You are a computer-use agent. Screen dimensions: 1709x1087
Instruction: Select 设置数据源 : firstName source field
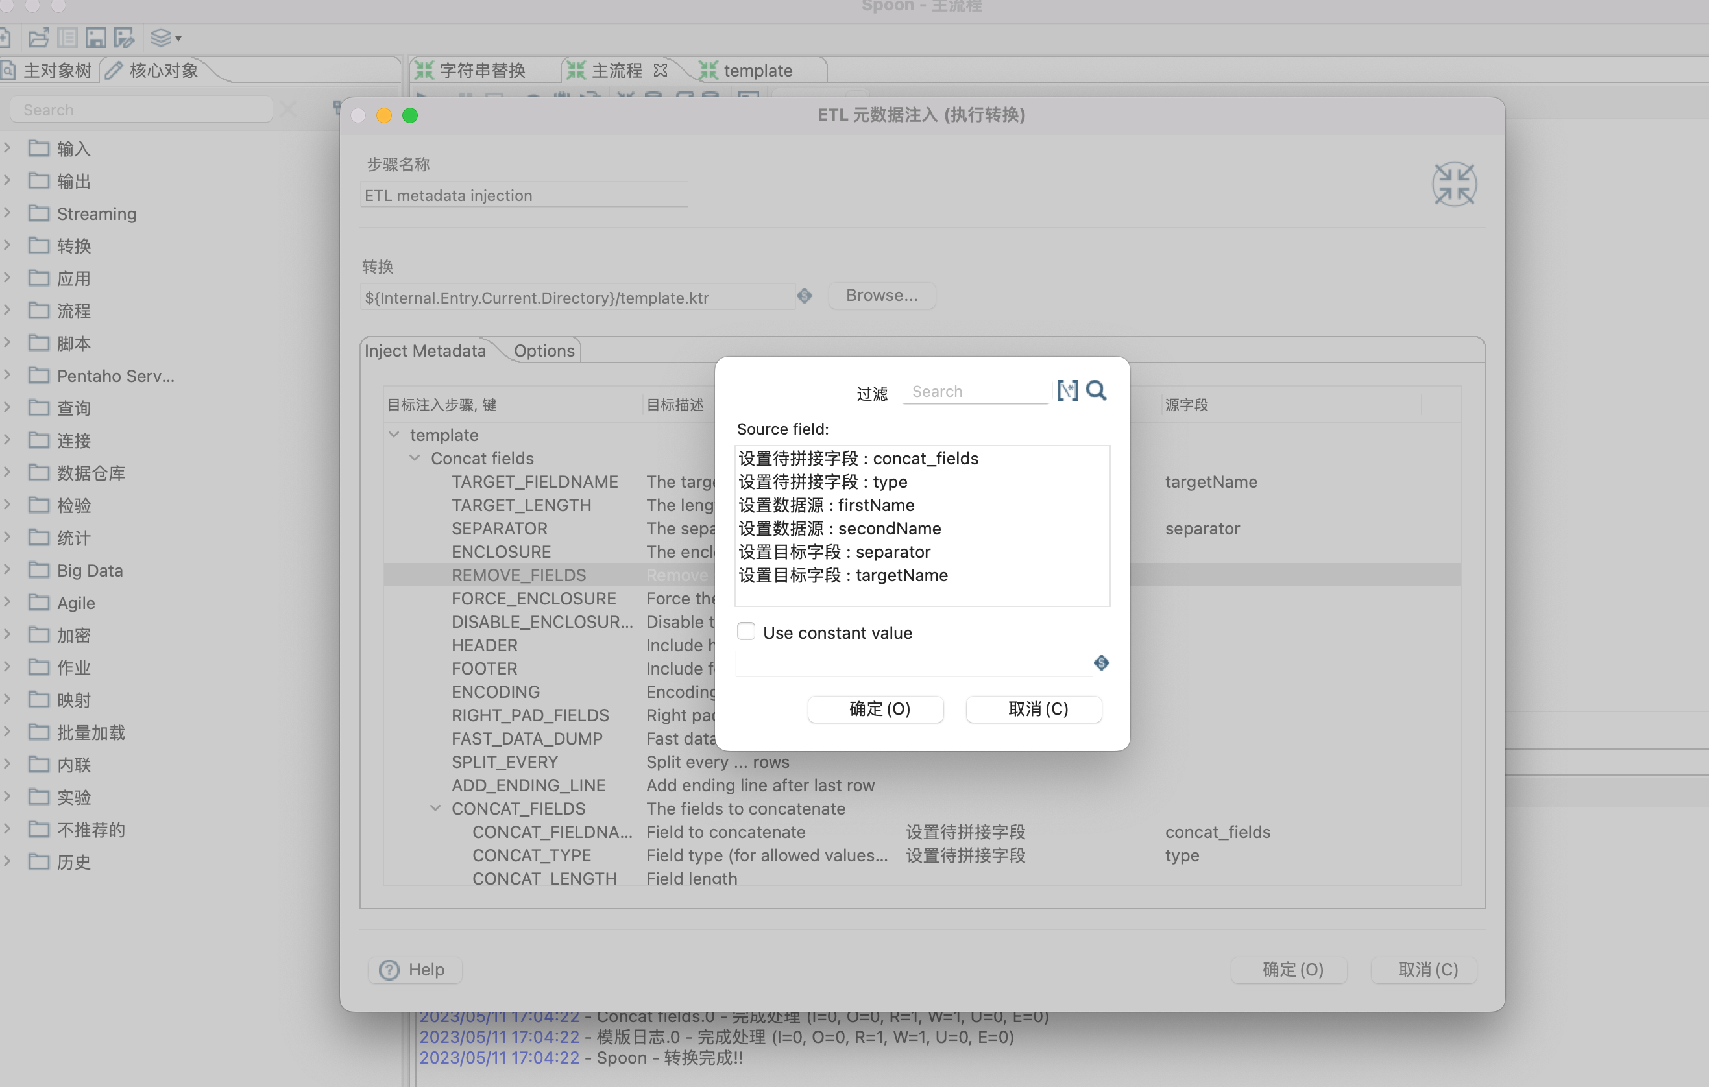click(x=826, y=505)
